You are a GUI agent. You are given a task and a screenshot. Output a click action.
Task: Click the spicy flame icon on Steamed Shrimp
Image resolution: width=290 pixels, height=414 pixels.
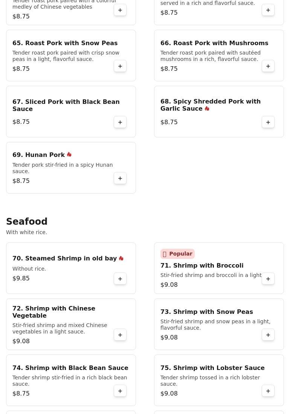(121, 258)
